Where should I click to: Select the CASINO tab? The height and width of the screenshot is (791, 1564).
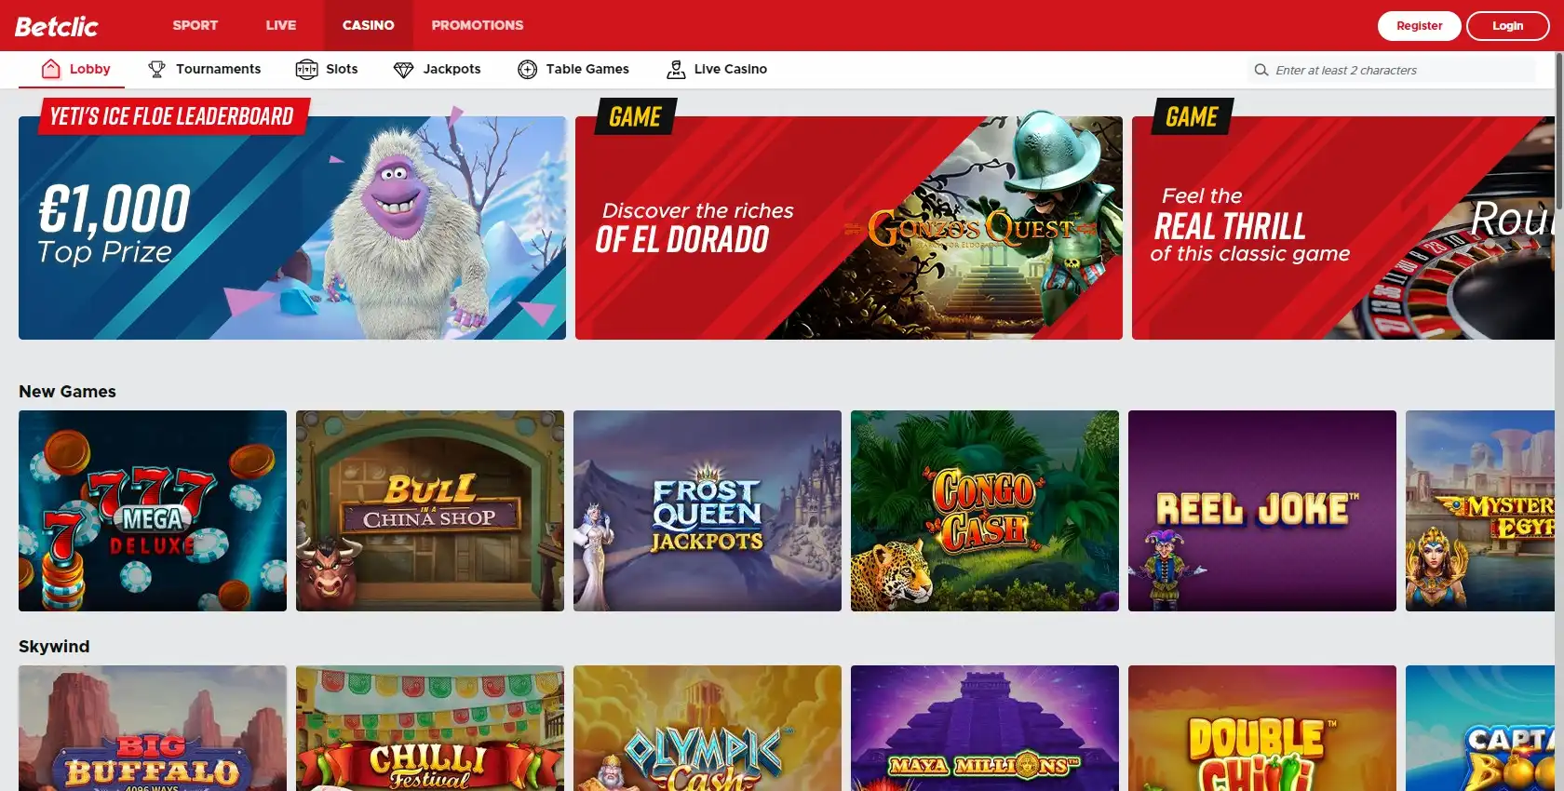[368, 25]
